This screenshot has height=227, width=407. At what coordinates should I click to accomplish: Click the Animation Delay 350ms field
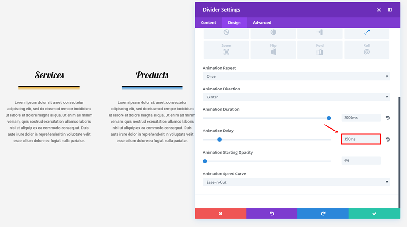coord(361,139)
